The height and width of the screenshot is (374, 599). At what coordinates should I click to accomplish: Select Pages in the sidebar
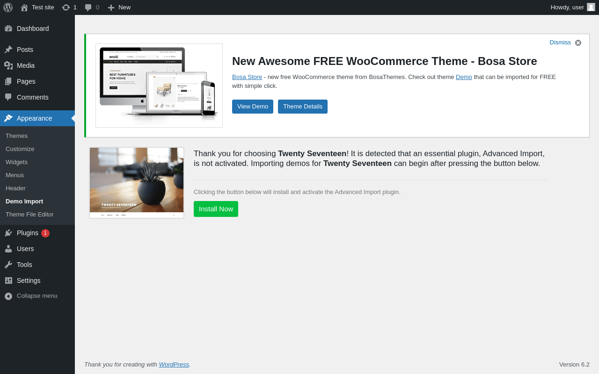tap(37, 81)
